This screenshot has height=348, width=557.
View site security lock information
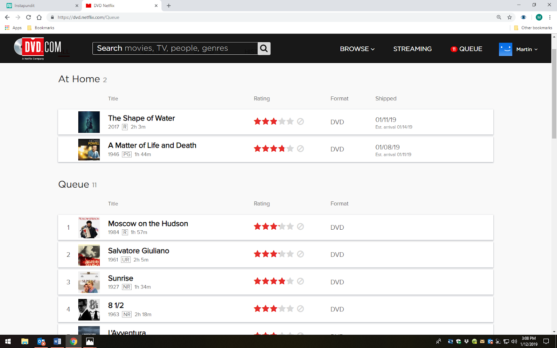tap(52, 17)
